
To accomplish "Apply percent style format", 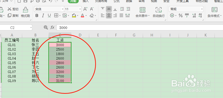I will [x=181, y=15].
